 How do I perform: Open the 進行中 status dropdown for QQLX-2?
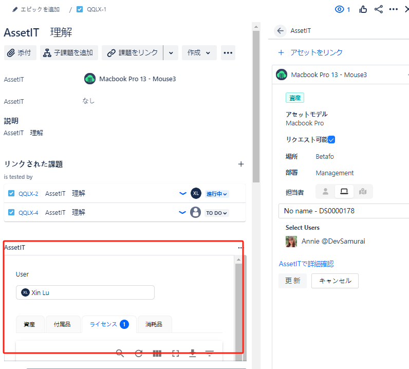pyautogui.click(x=217, y=194)
